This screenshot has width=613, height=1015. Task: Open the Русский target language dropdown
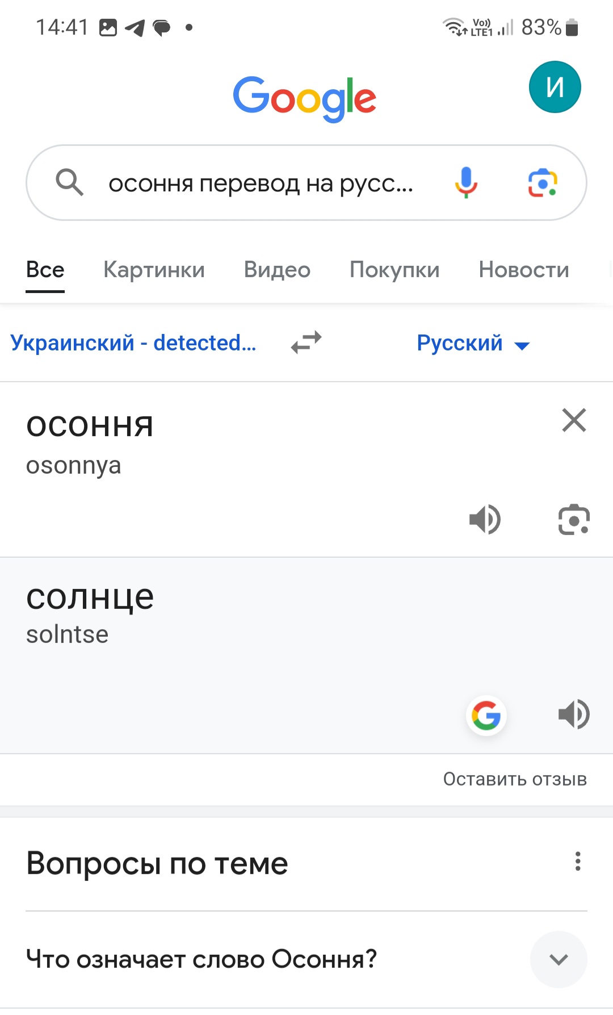473,344
